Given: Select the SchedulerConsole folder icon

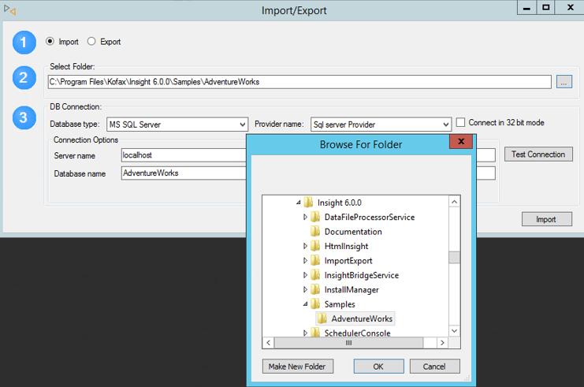Looking at the screenshot, I should coord(315,332).
